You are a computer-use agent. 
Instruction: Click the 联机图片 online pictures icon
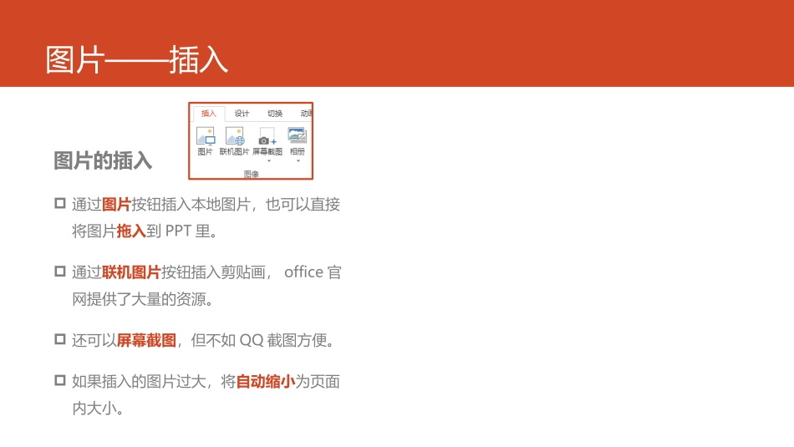click(x=235, y=137)
